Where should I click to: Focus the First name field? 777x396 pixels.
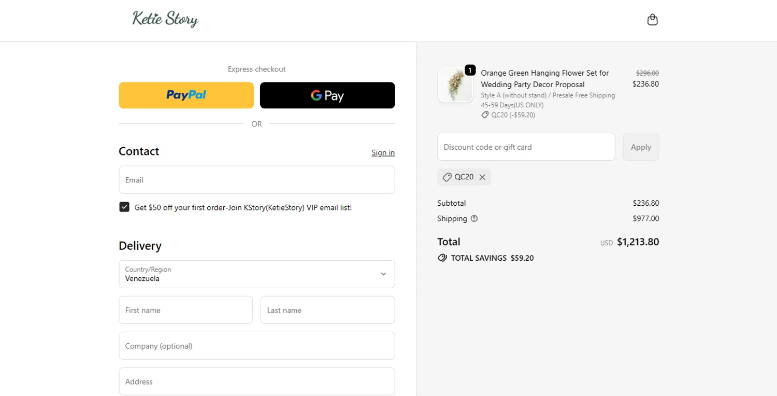tap(186, 310)
